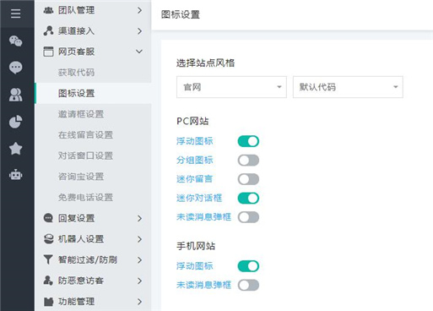Viewport: 433px width, 311px height.
Task: Select 邀请框设置 submenu item
Action: (93, 114)
